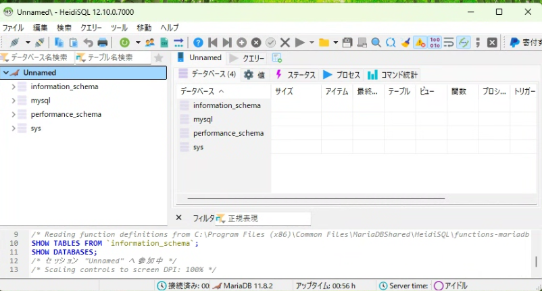Image resolution: width=542 pixels, height=291 pixels.
Task: Toggle the green arrows icon
Action: pyautogui.click(x=464, y=43)
